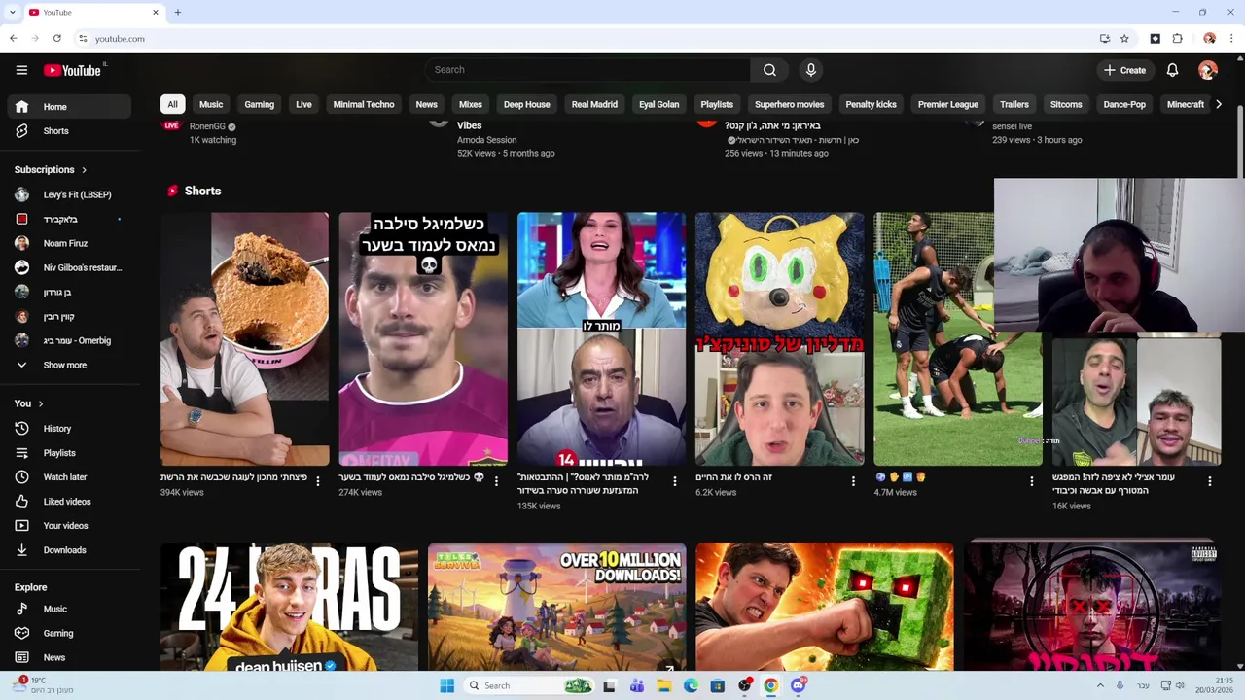Select the Superhero movies chip

789,104
